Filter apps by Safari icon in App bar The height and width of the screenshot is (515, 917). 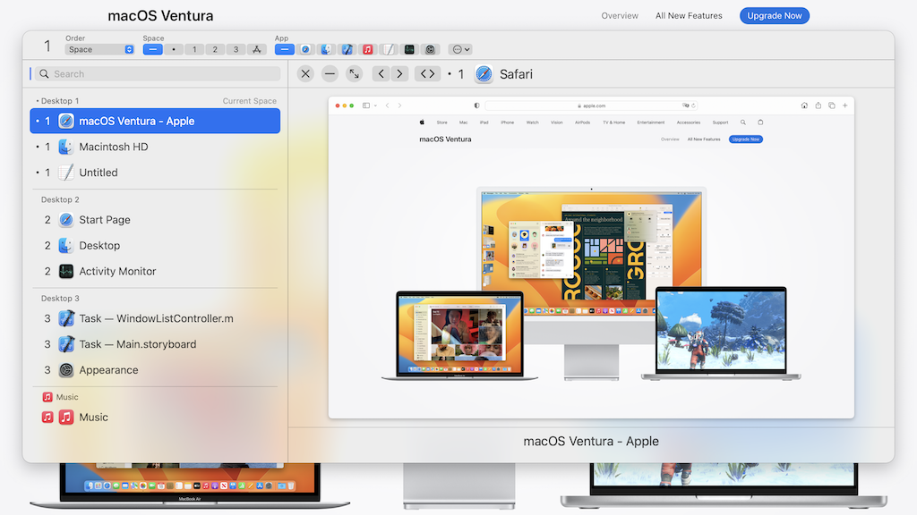(305, 50)
